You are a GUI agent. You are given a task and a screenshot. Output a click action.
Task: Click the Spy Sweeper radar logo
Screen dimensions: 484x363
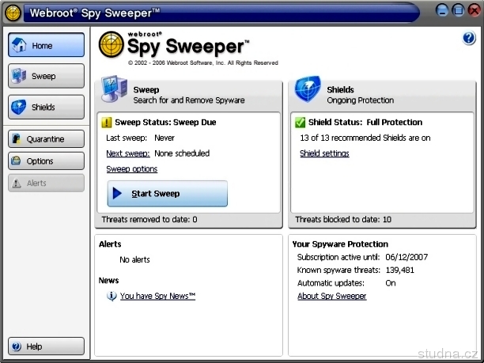coord(112,44)
